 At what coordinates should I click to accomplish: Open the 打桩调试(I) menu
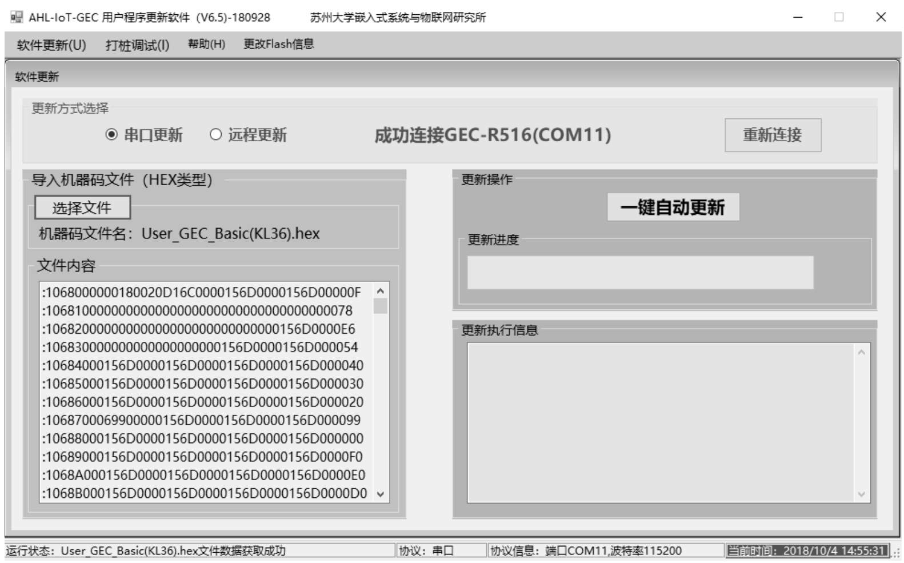[137, 45]
